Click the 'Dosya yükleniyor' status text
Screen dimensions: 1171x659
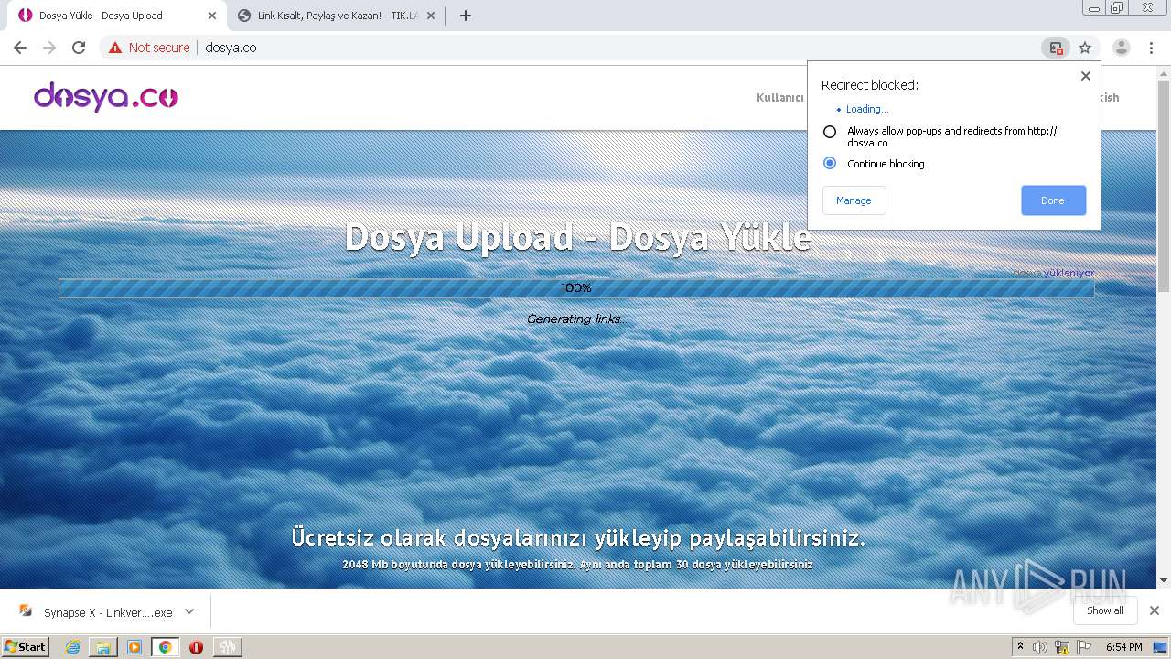[x=1053, y=273]
